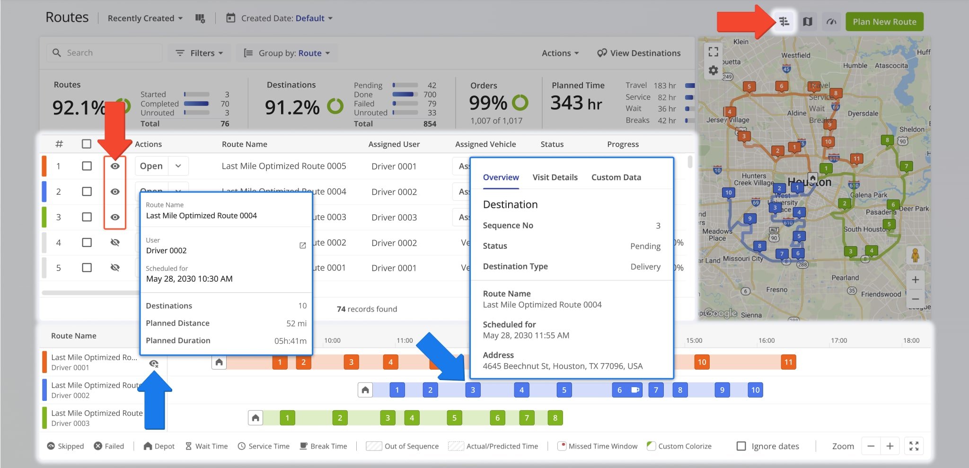Open the map view icon

pyautogui.click(x=808, y=21)
